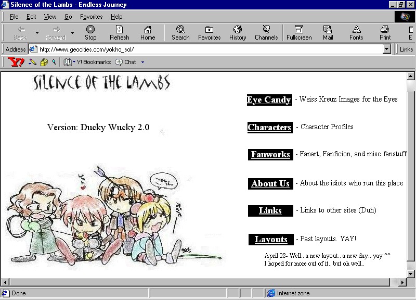Expand the Back button history dropdown arrow
416x300 pixels.
coord(37,33)
